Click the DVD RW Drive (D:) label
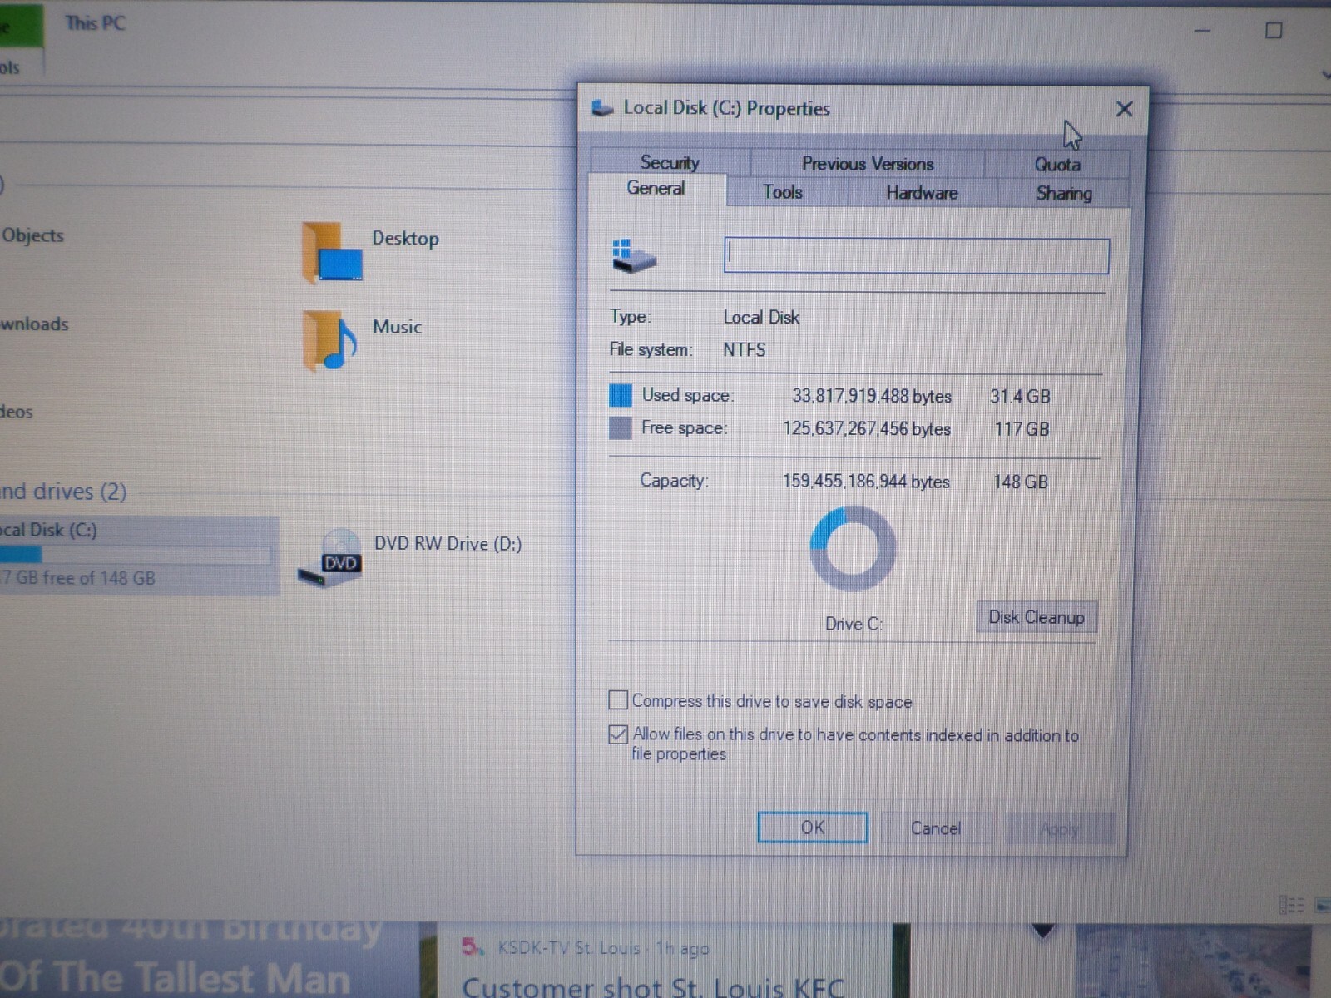 [448, 544]
